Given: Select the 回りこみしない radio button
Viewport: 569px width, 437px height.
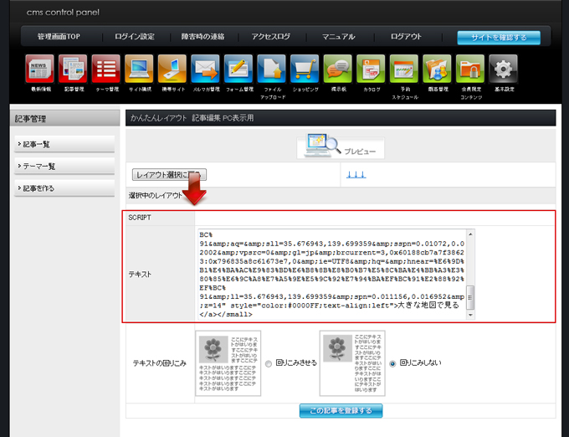Looking at the screenshot, I should (x=392, y=364).
